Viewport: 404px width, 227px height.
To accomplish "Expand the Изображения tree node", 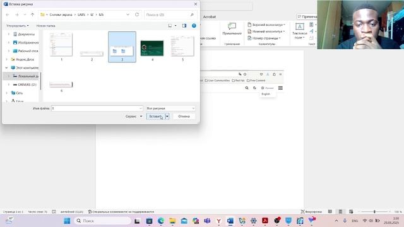I will pos(9,42).
